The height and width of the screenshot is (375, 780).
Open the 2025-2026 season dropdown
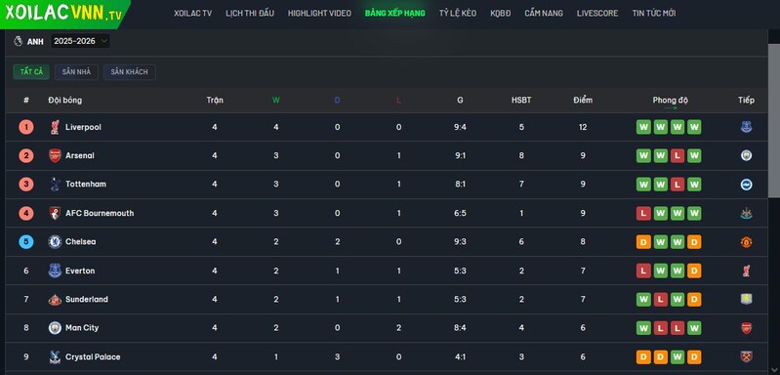[80, 41]
